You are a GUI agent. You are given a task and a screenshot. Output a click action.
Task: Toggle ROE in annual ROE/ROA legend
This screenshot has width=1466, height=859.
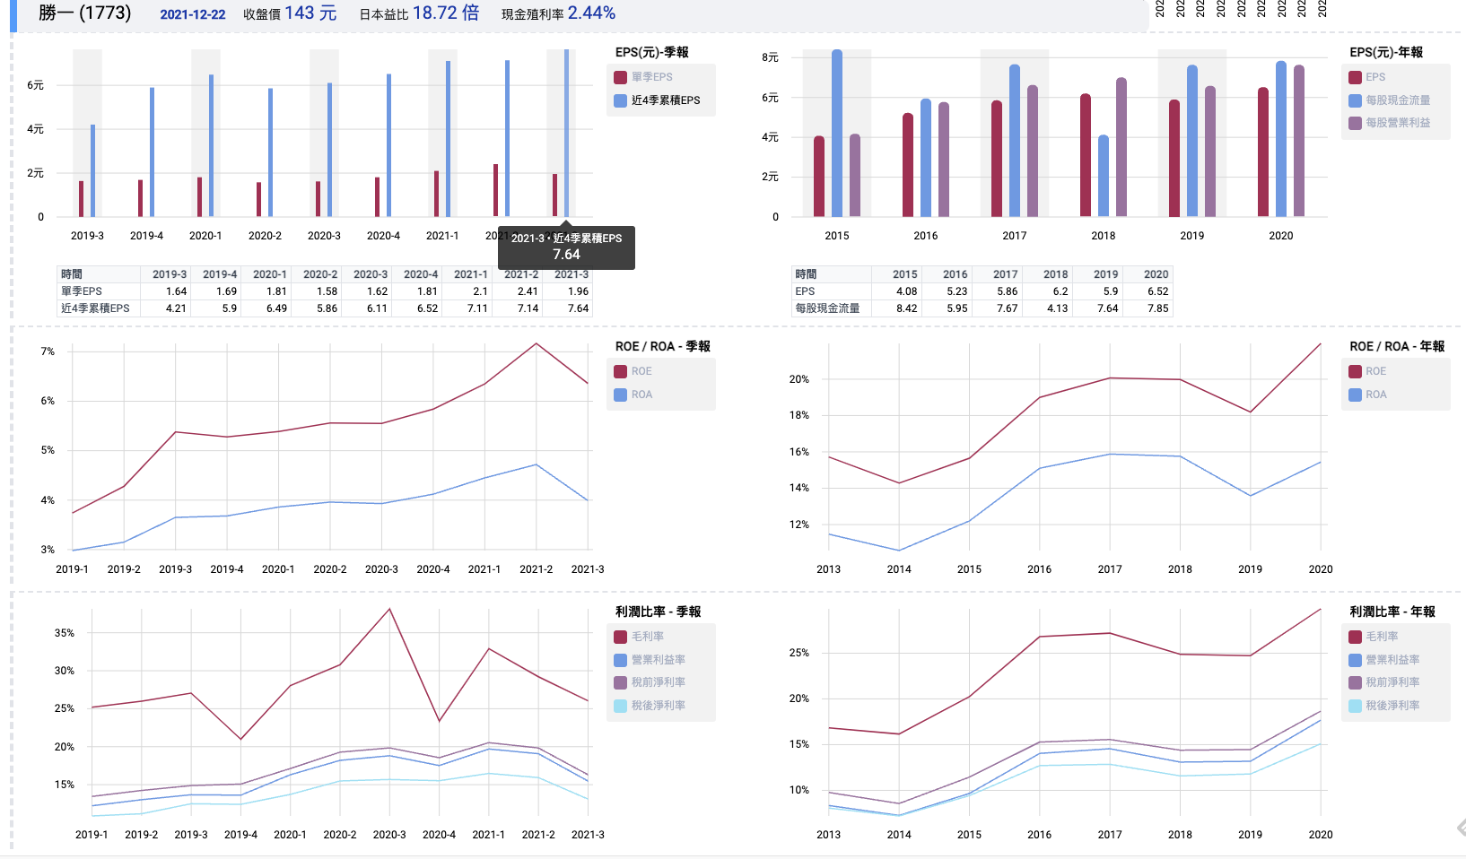pos(1368,371)
